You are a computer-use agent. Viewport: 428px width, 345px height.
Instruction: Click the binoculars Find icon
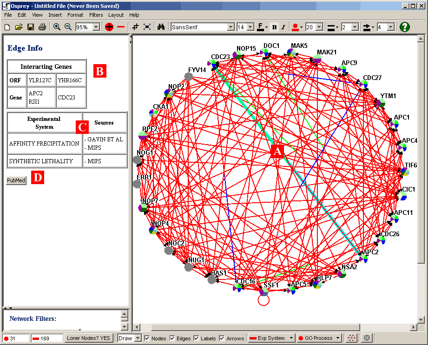(x=161, y=27)
